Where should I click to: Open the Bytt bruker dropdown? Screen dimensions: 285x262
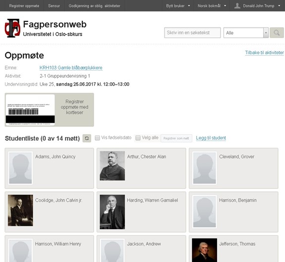(x=178, y=6)
